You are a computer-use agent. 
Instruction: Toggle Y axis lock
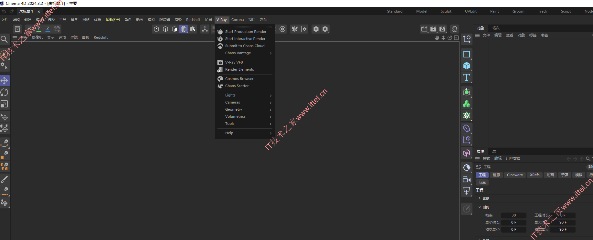(39, 29)
